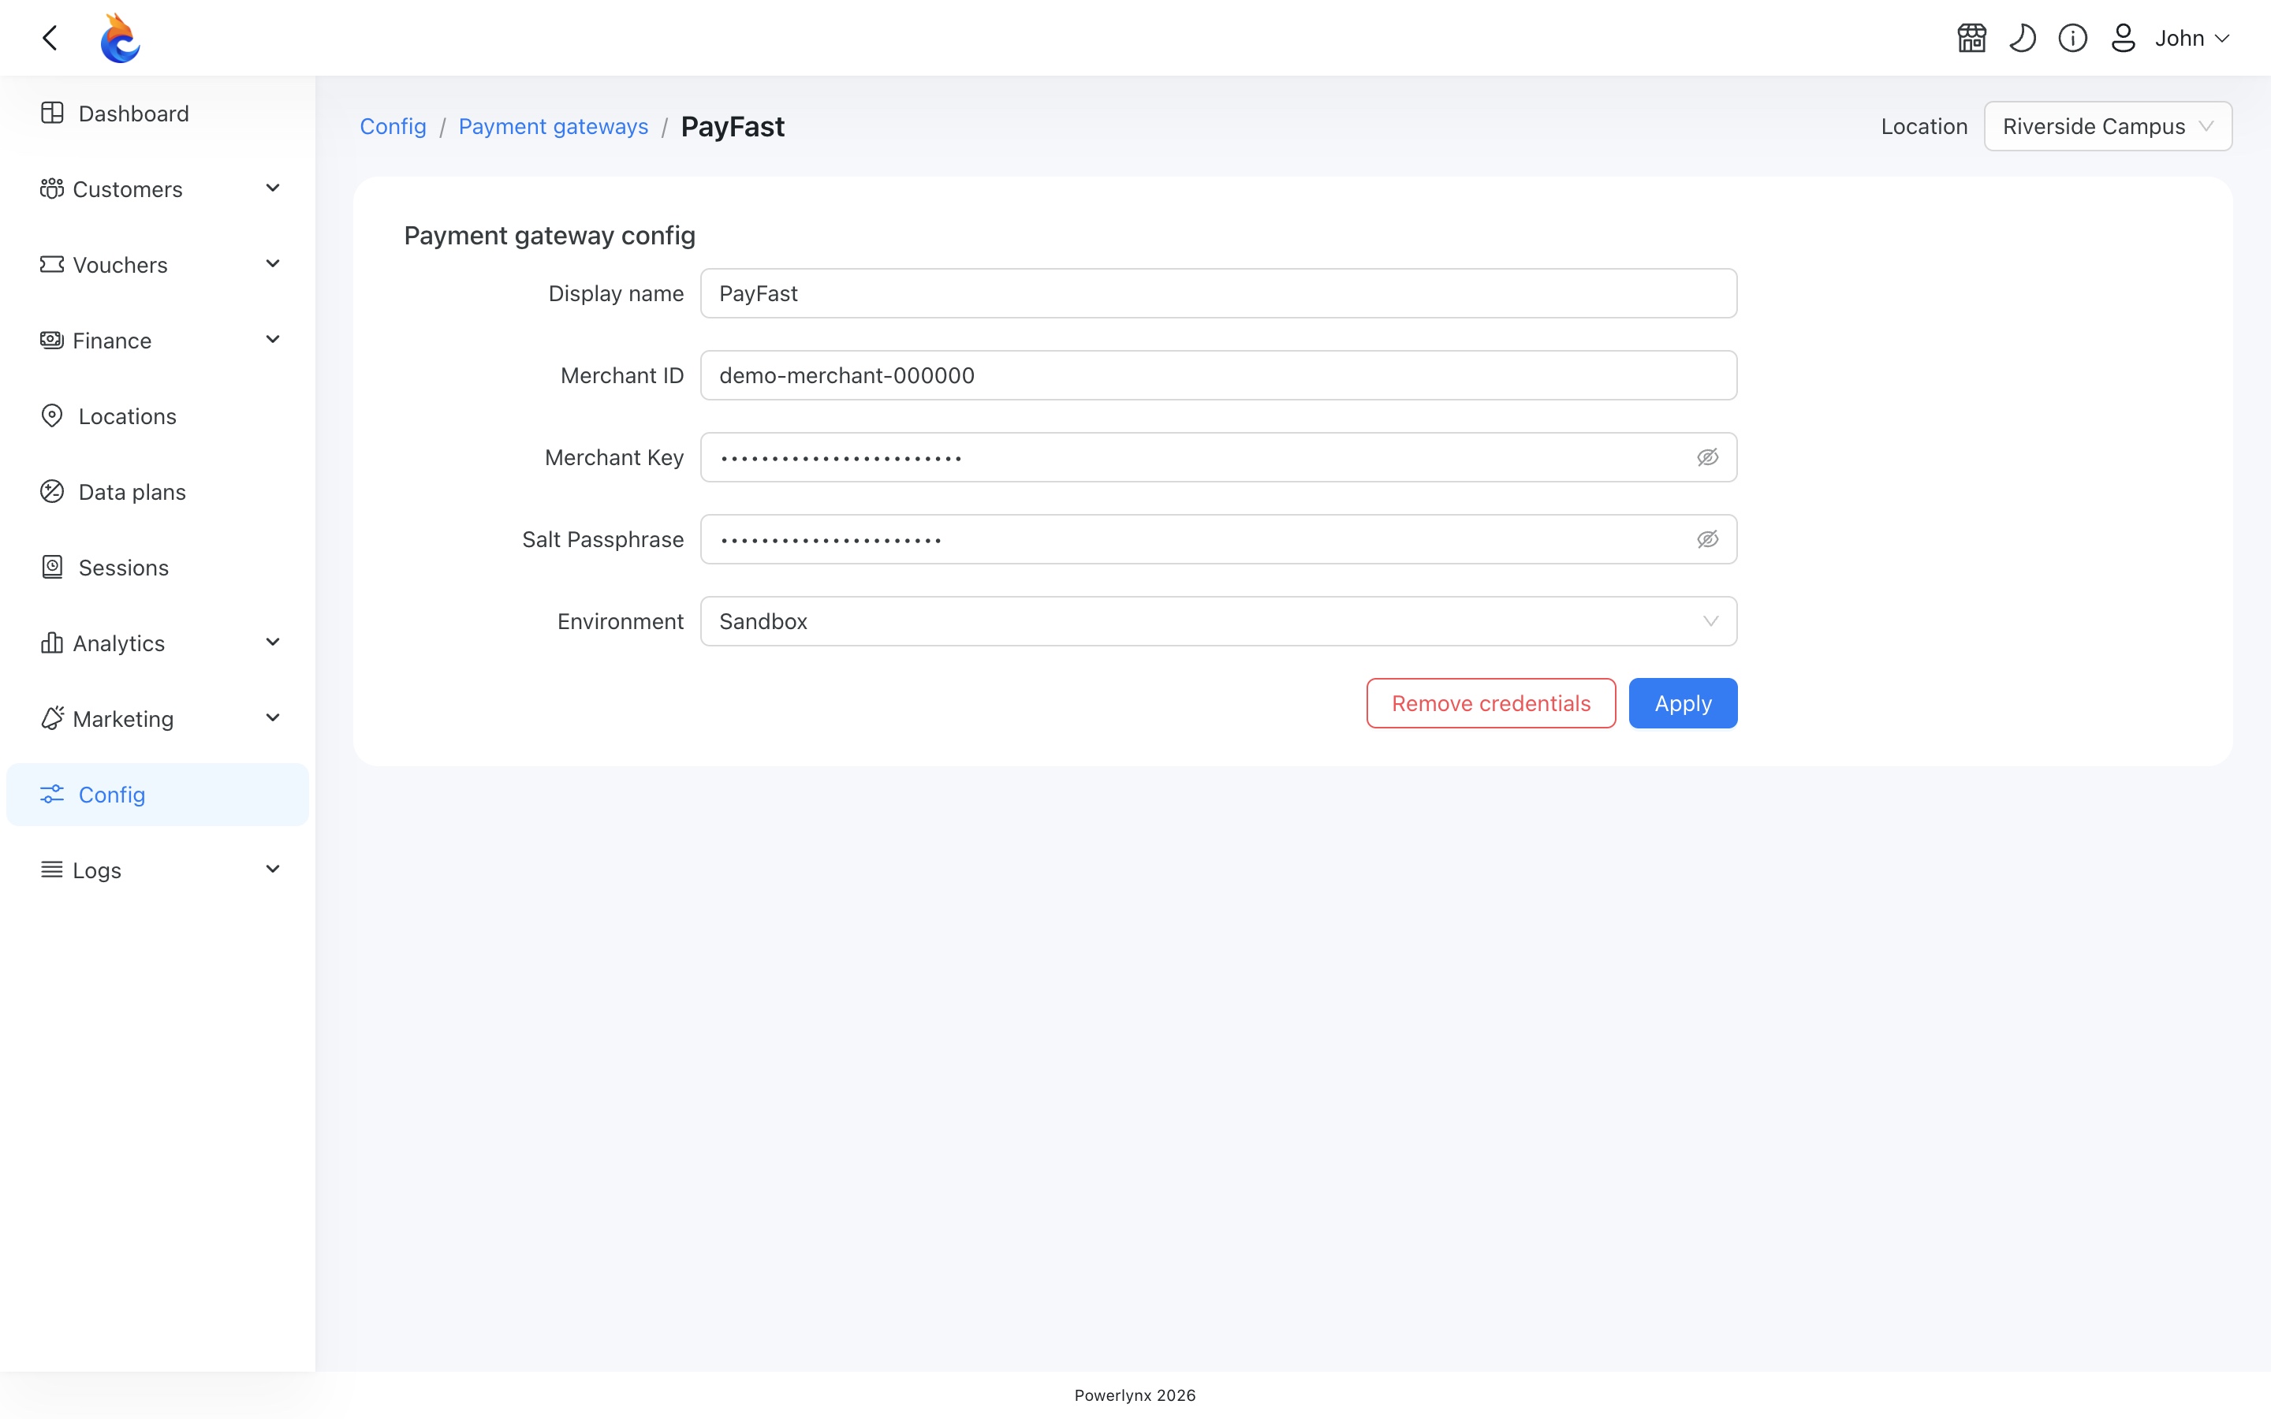Click the Dashboard grid icon
The image size is (2271, 1419).
tap(53, 114)
